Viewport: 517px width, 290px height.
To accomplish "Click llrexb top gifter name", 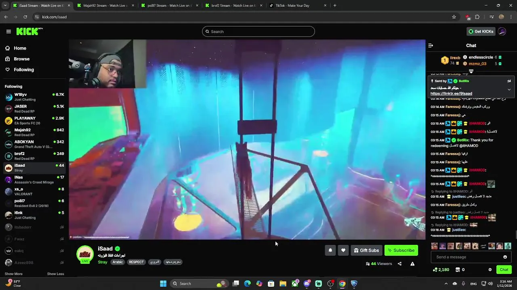I will click(x=455, y=58).
